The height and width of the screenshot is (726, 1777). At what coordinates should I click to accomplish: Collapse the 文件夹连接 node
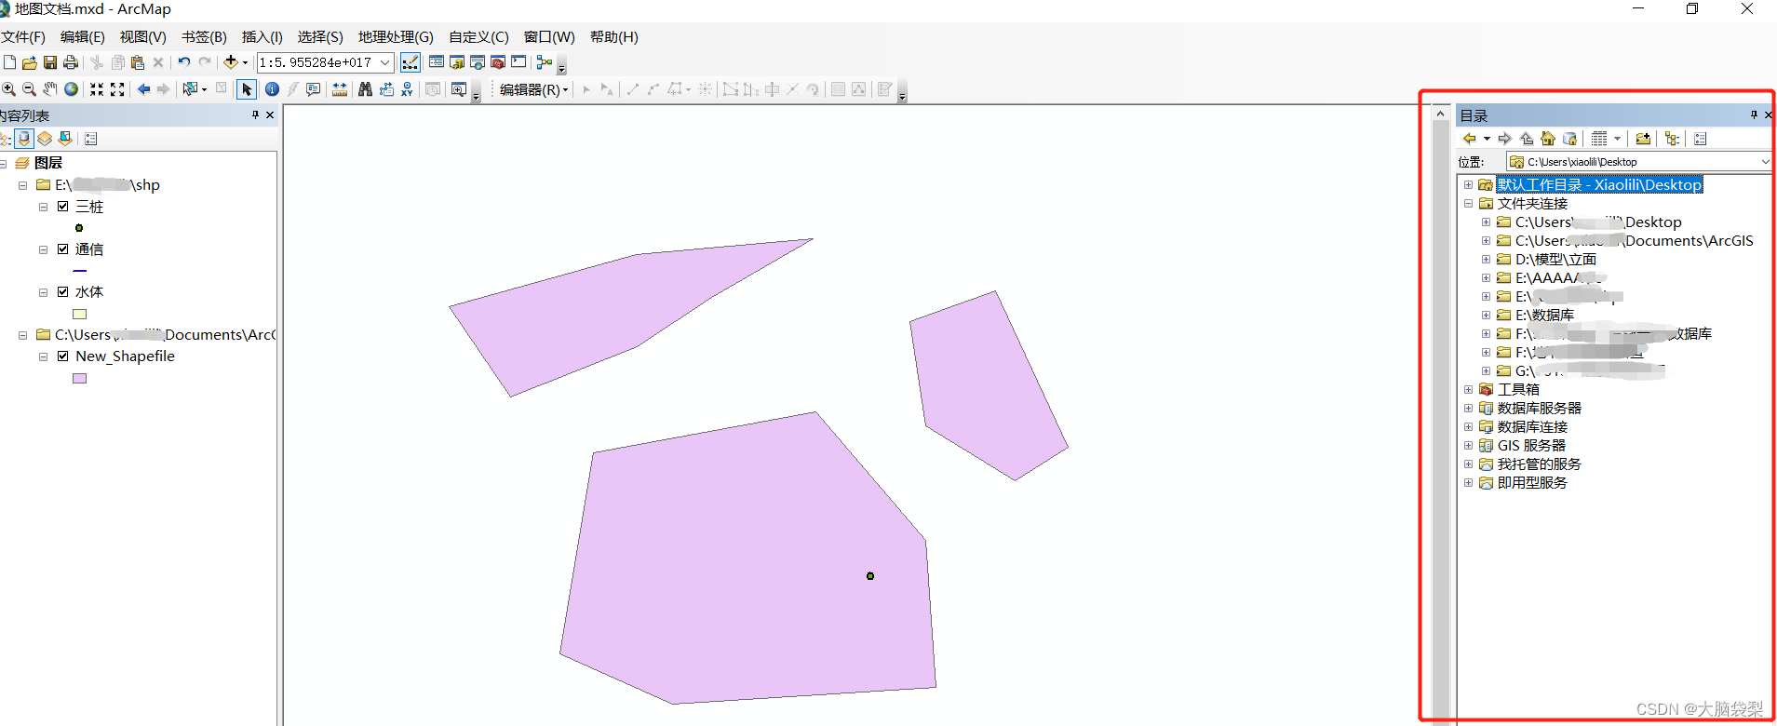click(1469, 204)
